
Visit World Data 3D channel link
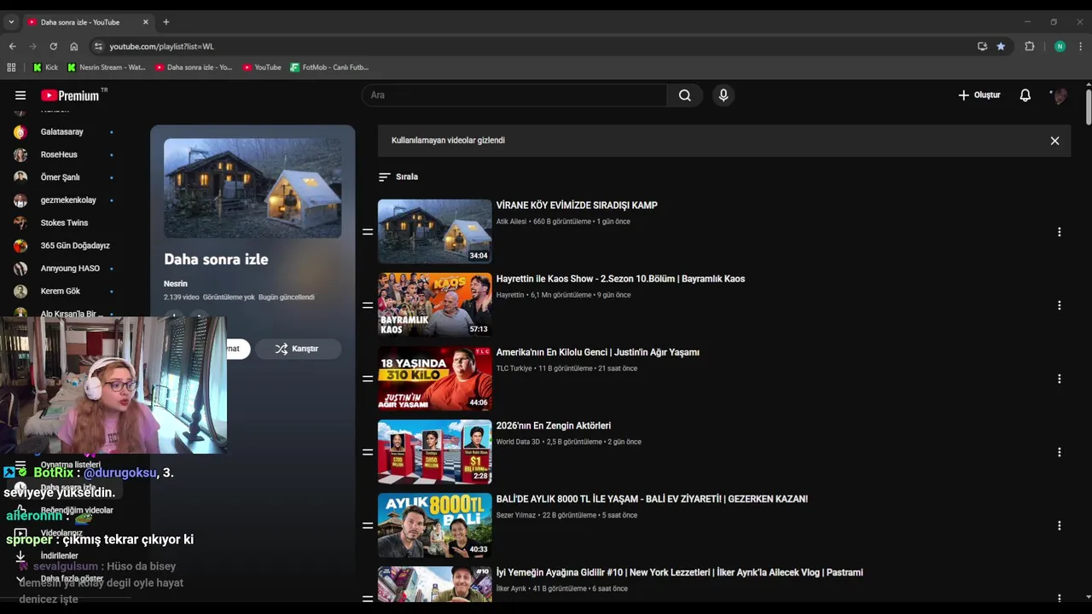[519, 442]
